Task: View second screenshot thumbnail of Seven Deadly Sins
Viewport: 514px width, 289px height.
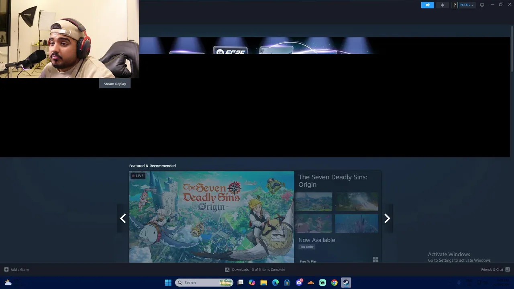Action: (357, 201)
